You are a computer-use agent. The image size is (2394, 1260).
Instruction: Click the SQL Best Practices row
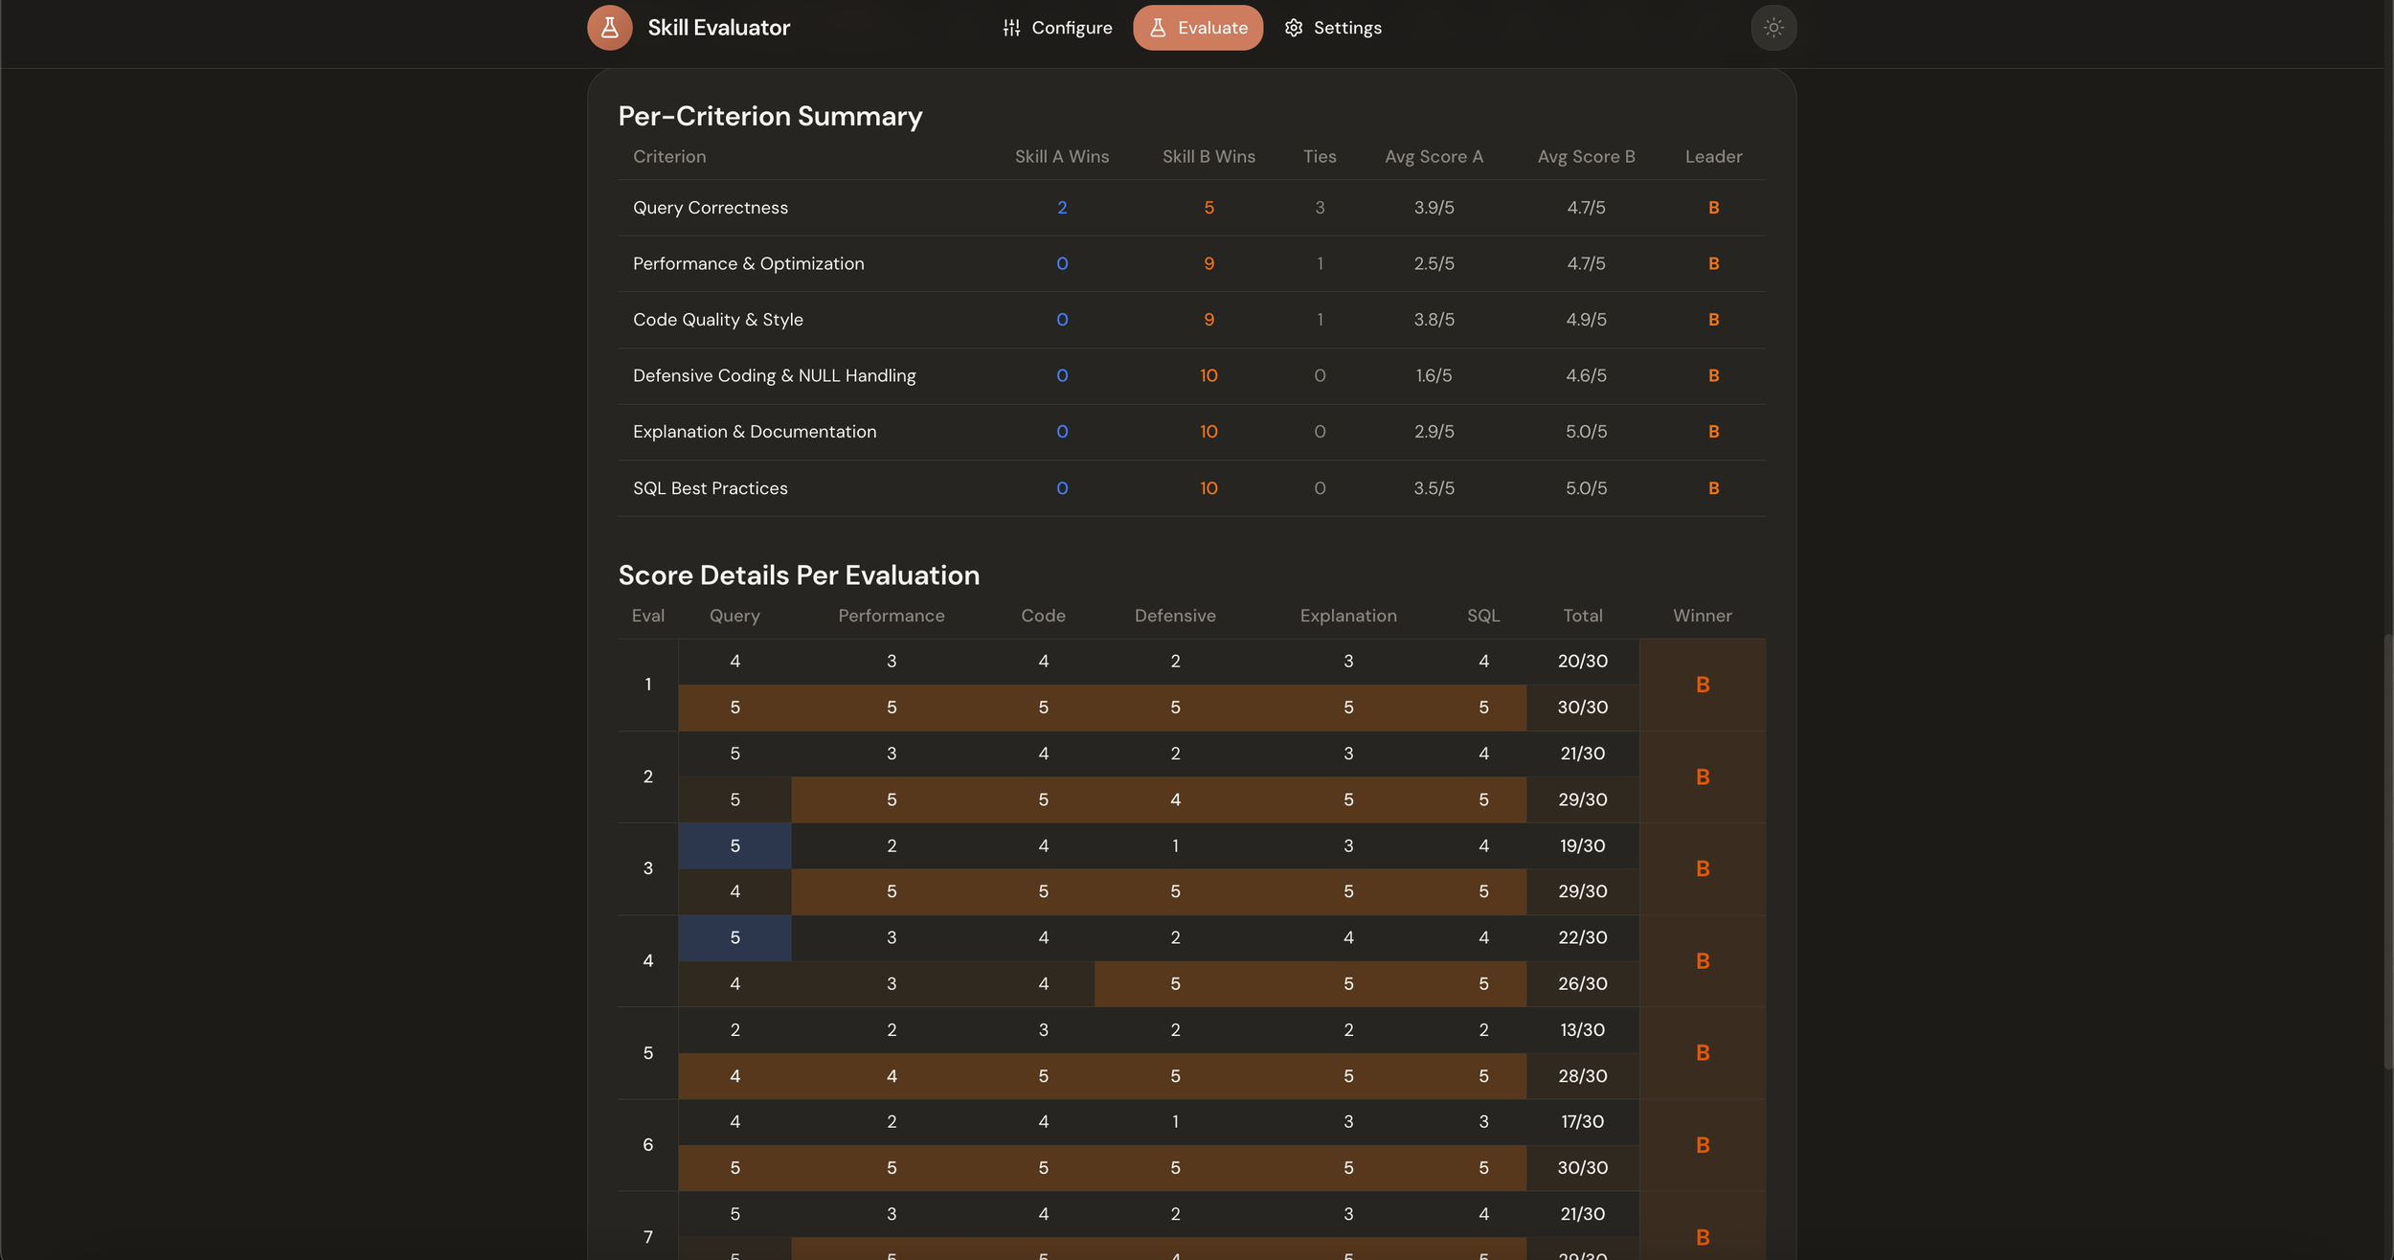click(x=711, y=488)
